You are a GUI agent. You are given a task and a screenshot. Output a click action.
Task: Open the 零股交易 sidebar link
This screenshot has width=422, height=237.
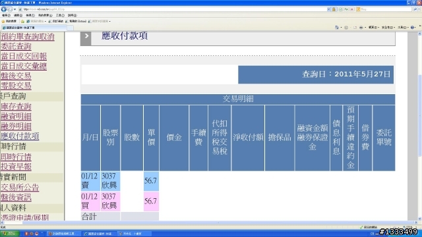tap(16, 86)
